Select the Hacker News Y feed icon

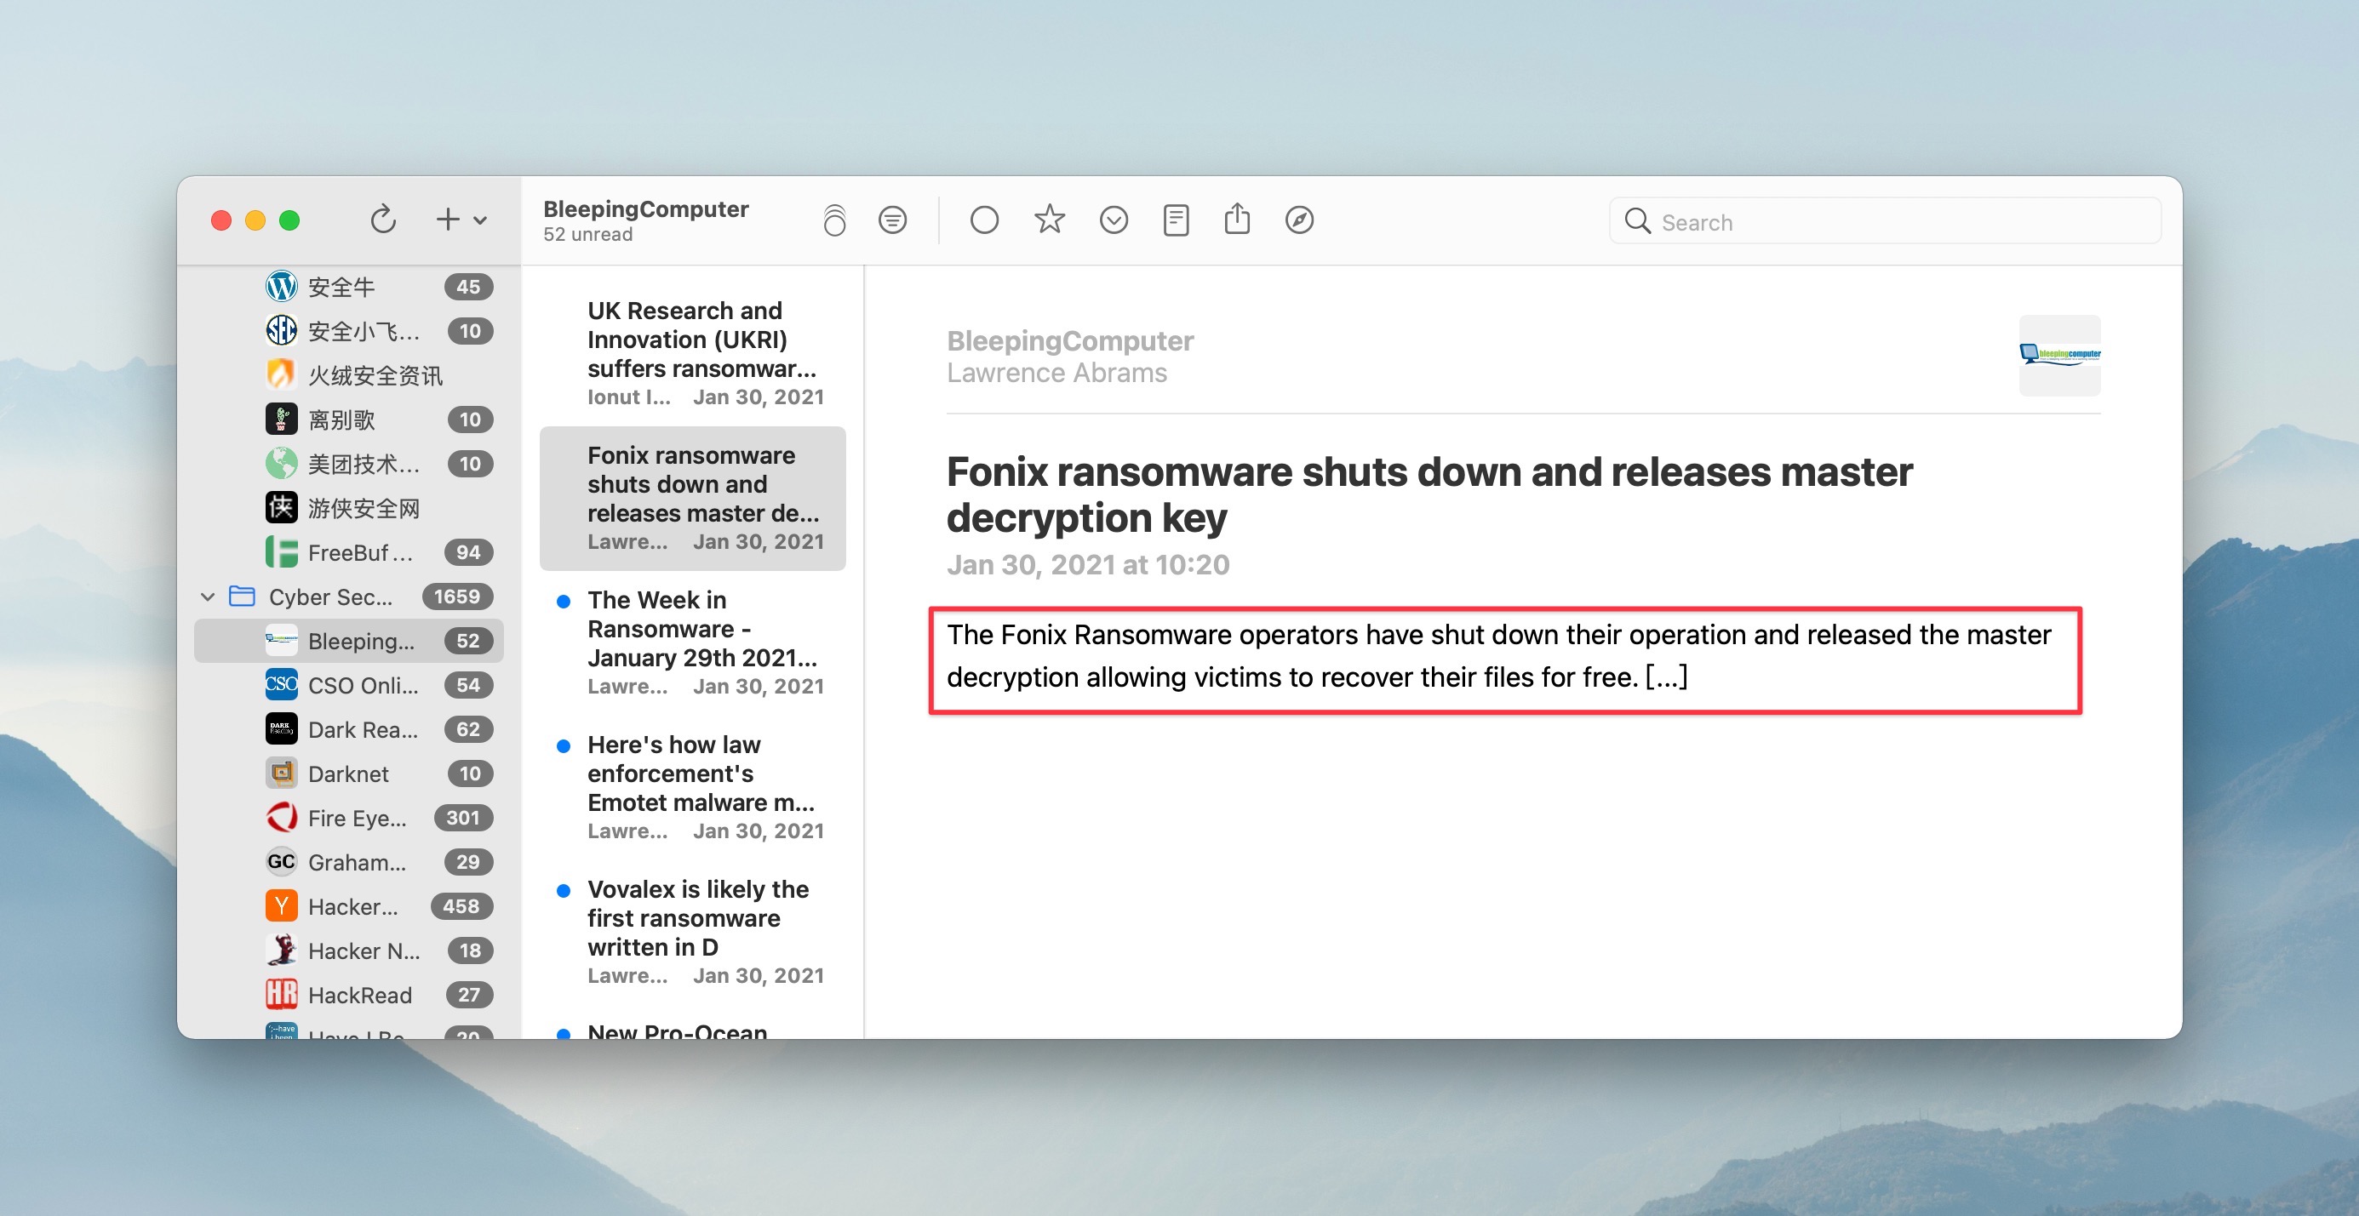(281, 906)
